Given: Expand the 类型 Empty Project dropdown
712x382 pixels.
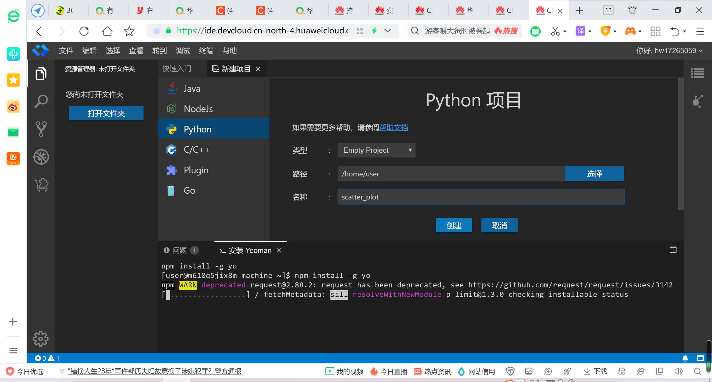Looking at the screenshot, I should 376,150.
